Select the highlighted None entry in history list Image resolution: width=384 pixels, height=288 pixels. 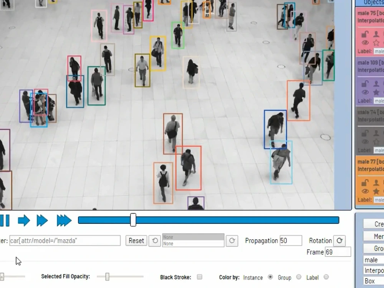pos(193,237)
